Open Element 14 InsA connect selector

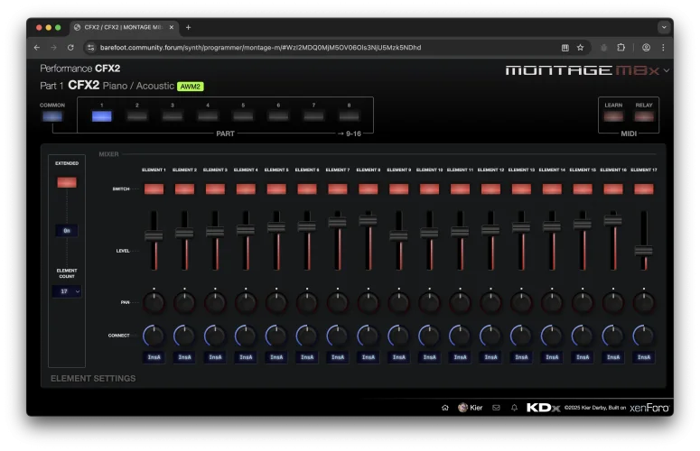[x=552, y=357]
